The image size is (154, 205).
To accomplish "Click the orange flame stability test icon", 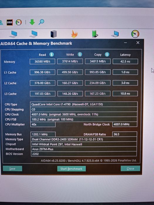I will pos(74,34).
